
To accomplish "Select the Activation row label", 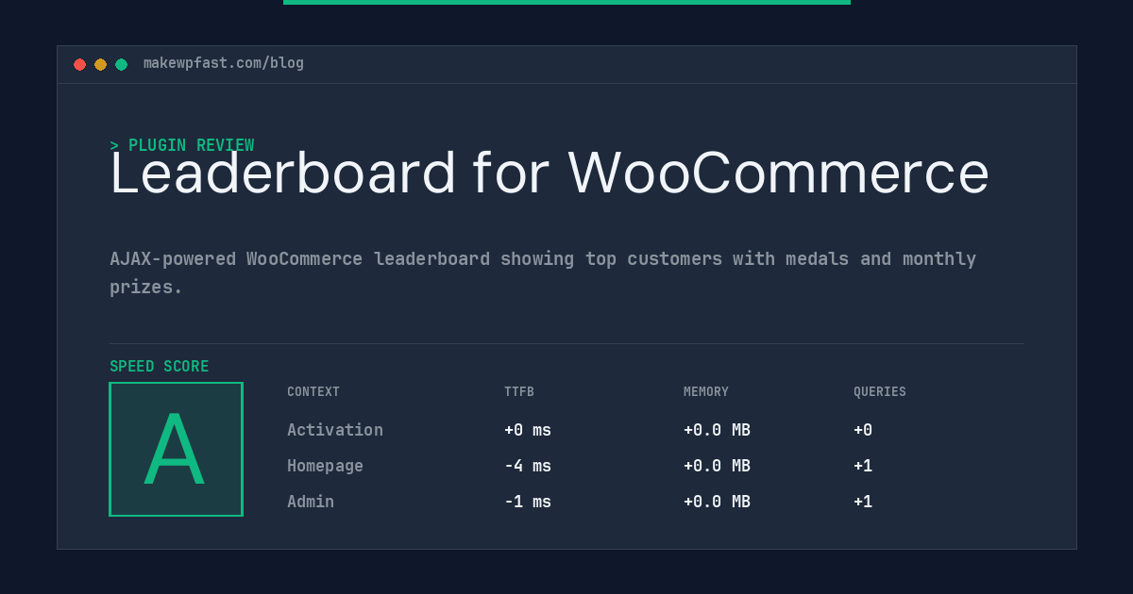I will tap(335, 430).
